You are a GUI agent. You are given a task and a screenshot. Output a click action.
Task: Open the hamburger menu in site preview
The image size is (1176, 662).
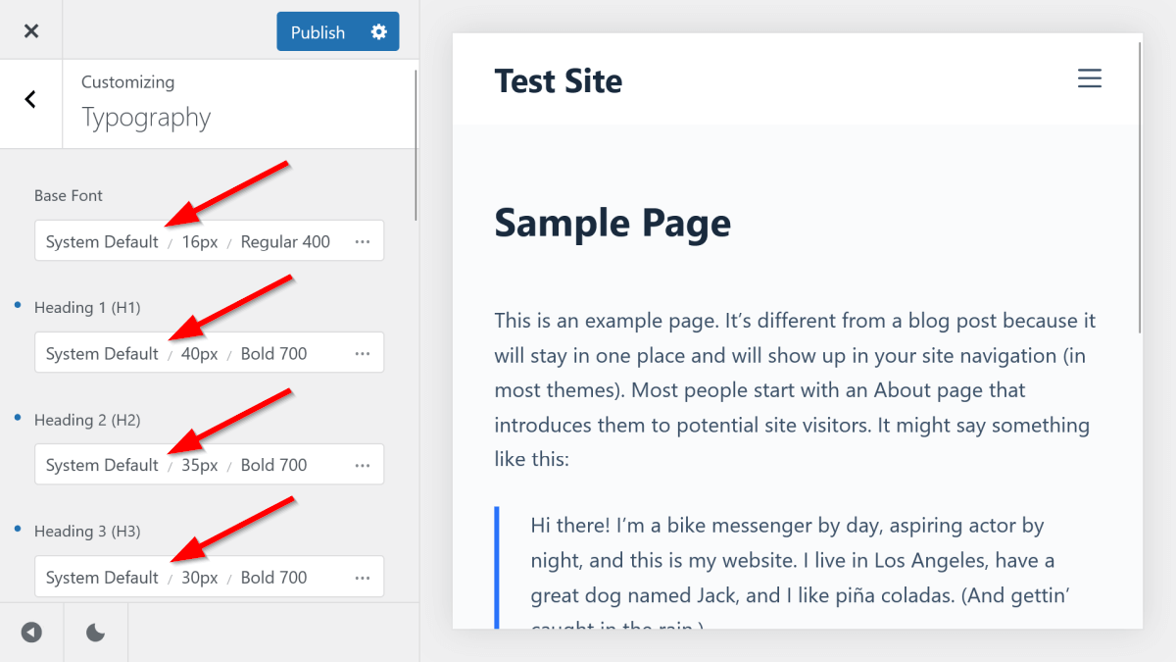pyautogui.click(x=1090, y=79)
